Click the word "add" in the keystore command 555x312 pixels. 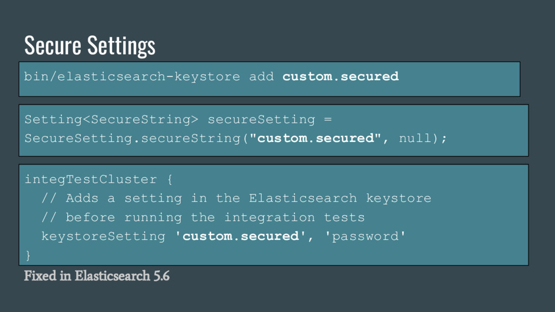261,76
